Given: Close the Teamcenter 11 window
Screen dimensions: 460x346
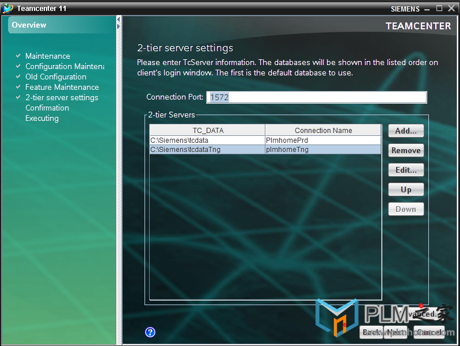Looking at the screenshot, I should click(451, 8).
